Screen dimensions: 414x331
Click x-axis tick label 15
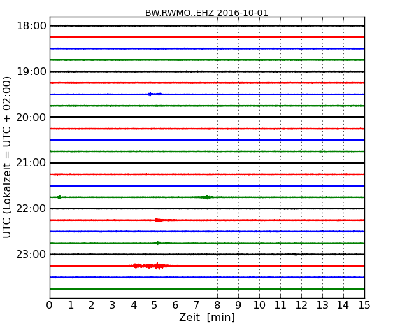click(364, 305)
